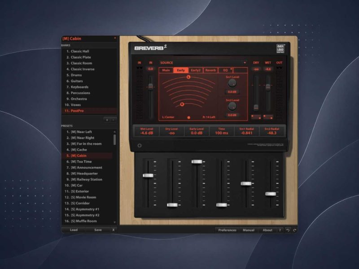Switch to the Main tab
Screen dimensions: 359x269
pos(166,70)
